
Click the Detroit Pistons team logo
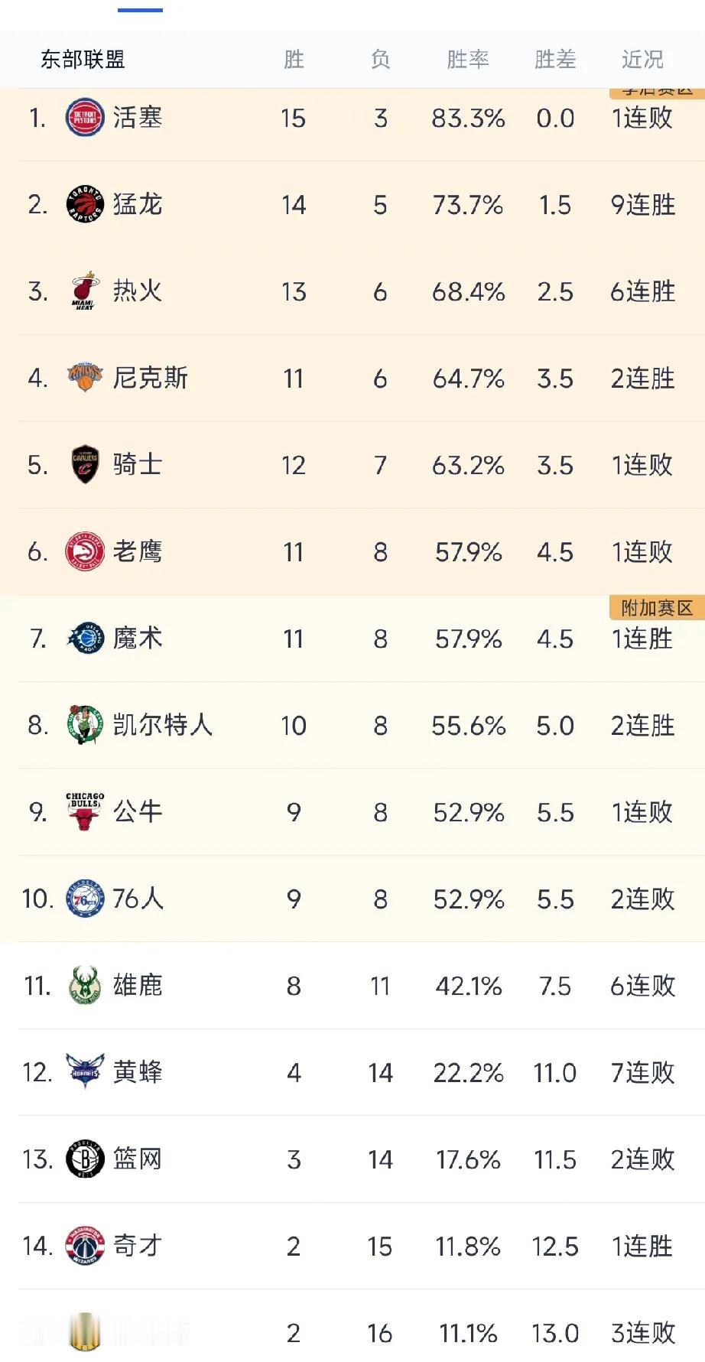click(84, 118)
